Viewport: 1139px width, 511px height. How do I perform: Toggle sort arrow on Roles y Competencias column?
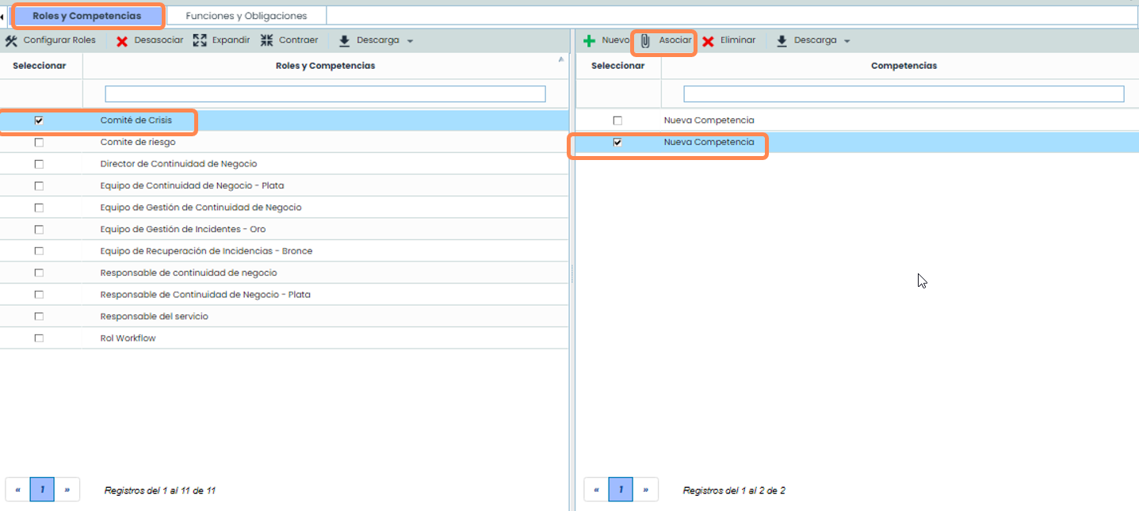pos(561,60)
